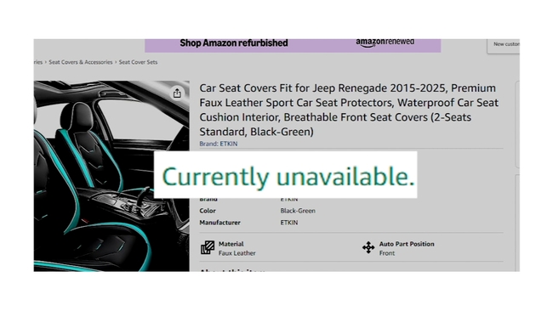The height and width of the screenshot is (311, 553).
Task: Open Seat Covers & Accessories breadcrumb
Action: [x=81, y=62]
